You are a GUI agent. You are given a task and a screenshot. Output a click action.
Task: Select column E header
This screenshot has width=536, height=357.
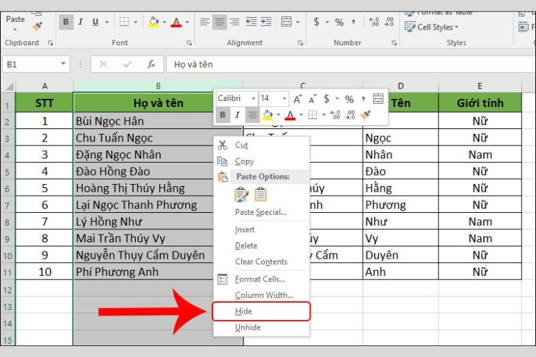pos(480,86)
